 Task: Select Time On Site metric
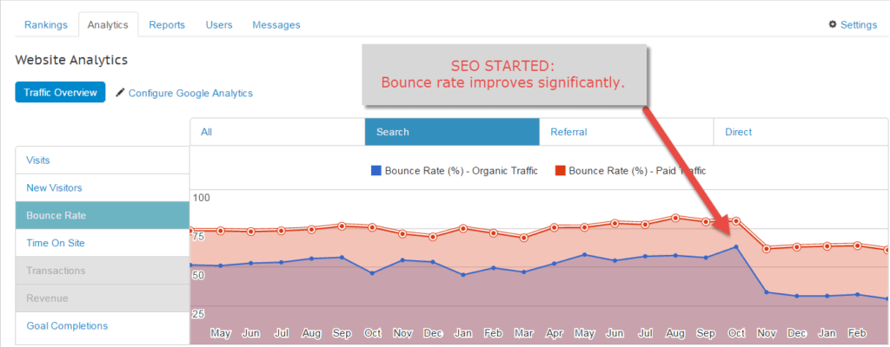(103, 243)
